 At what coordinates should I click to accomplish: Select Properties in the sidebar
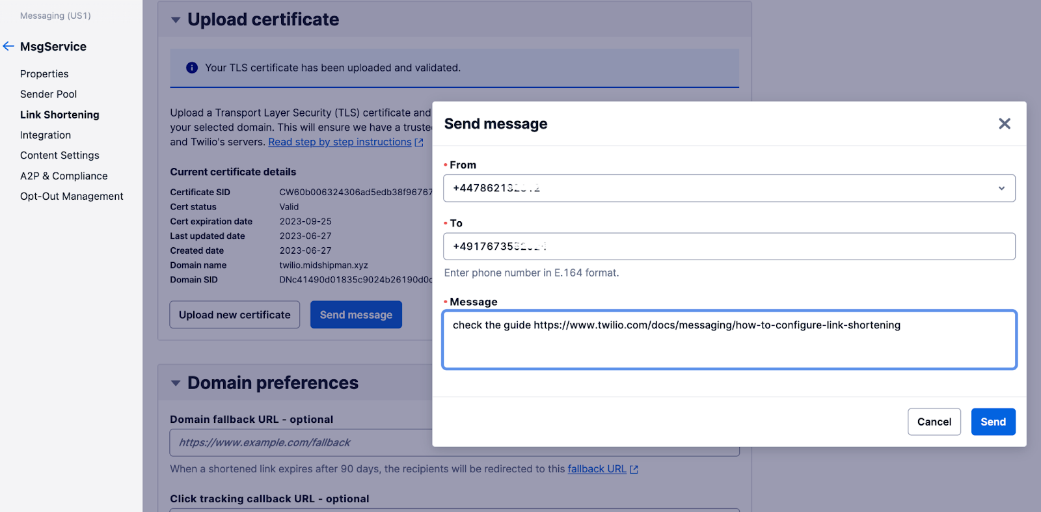(44, 74)
